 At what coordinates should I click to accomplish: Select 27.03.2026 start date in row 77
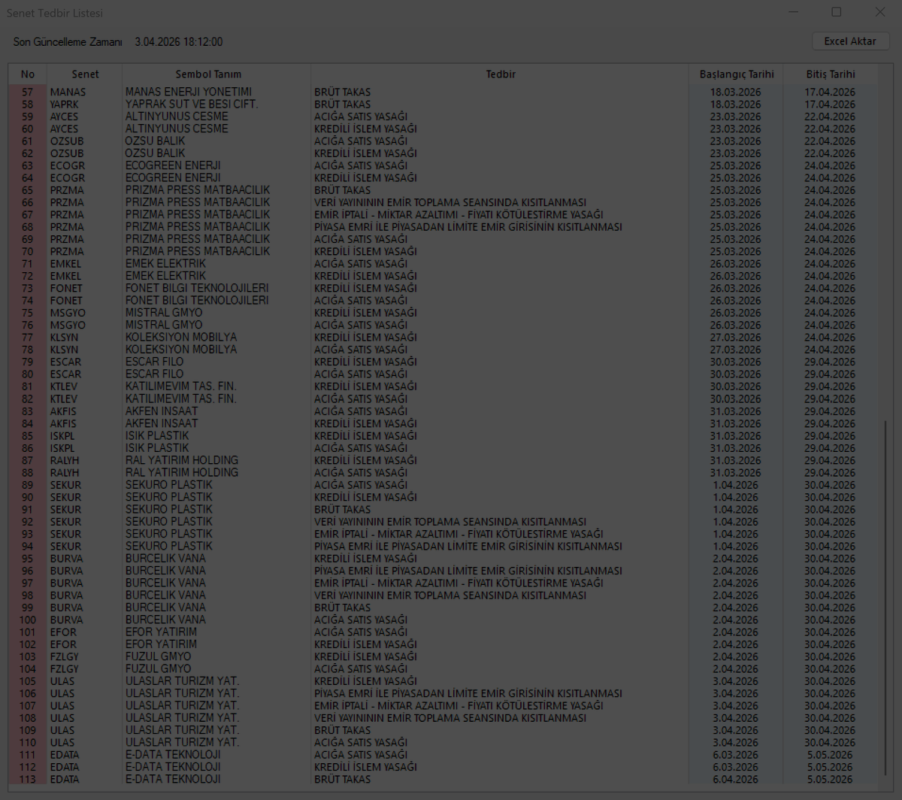point(736,338)
